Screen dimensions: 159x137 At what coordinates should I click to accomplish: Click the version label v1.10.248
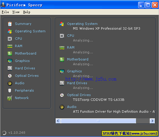(x=17, y=133)
